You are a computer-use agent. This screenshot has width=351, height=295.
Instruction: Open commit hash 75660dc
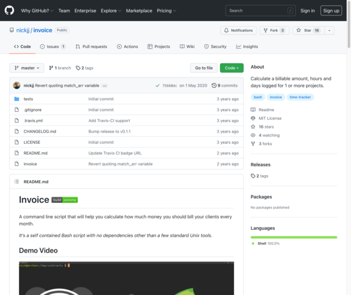coord(170,85)
